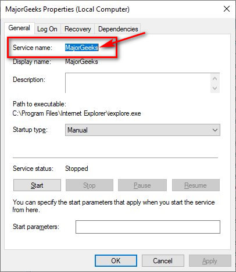Click the greyed-out Pause button

[142, 185]
